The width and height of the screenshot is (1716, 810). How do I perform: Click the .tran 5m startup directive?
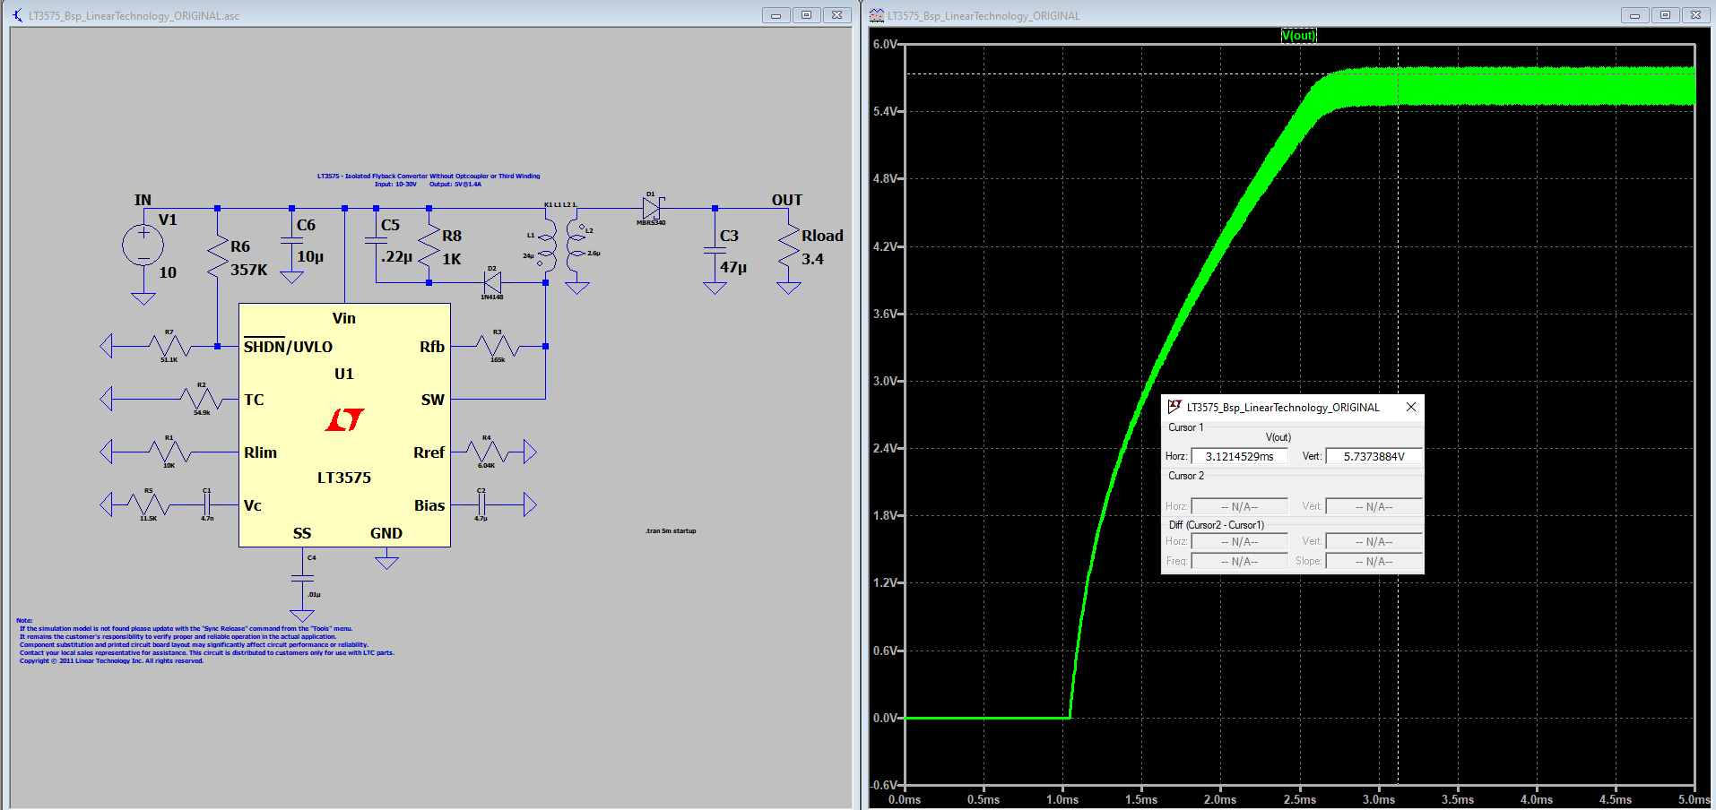point(671,530)
